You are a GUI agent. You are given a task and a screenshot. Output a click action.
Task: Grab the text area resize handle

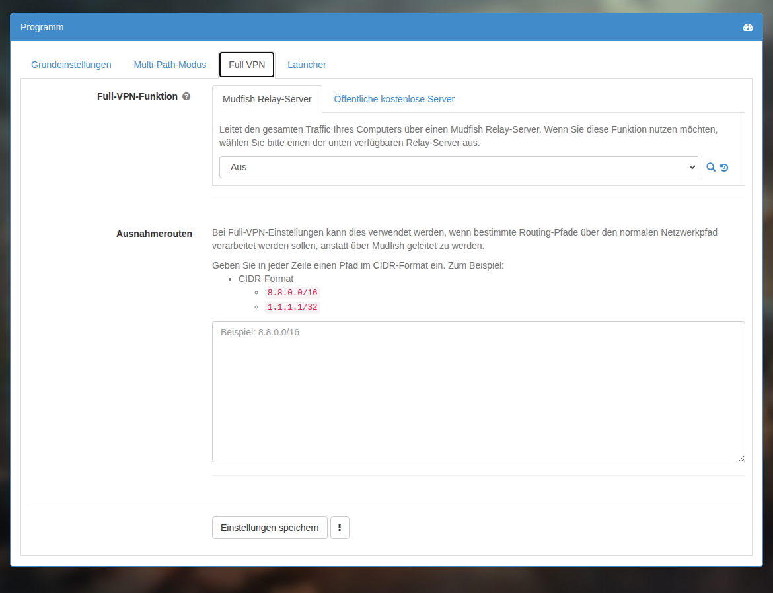coord(741,458)
